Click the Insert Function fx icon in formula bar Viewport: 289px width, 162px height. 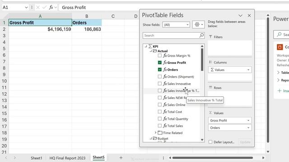(x=51, y=7)
